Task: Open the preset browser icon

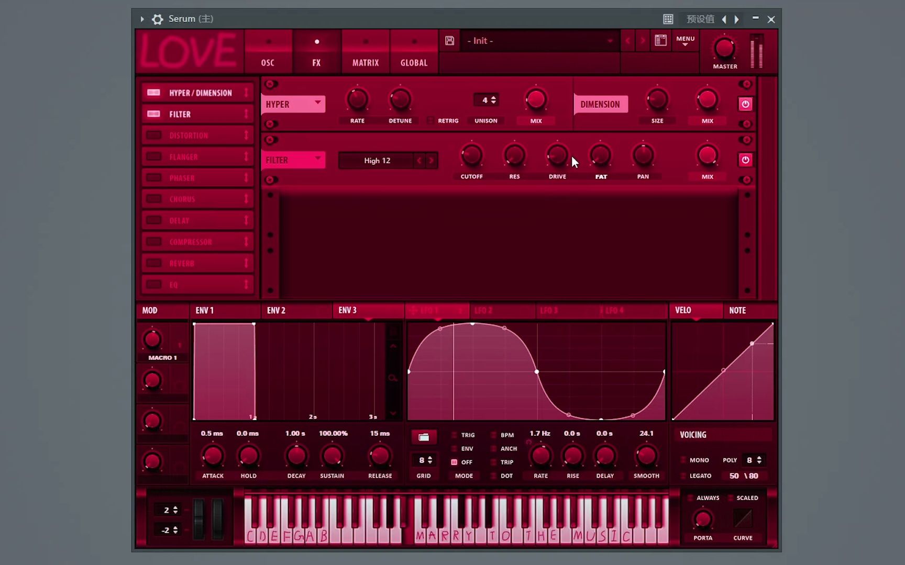Action: [660, 40]
